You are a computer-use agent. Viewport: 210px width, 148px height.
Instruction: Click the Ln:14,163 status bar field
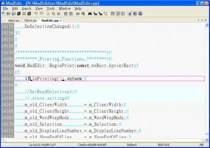(x=43, y=145)
